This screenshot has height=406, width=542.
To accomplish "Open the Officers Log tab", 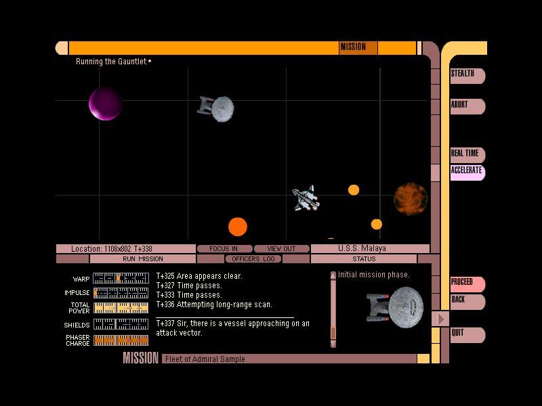I will pyautogui.click(x=253, y=259).
